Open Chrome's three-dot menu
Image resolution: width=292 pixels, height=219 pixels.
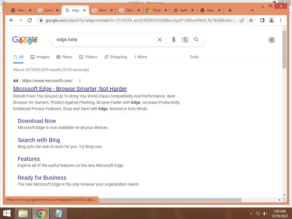[x=281, y=20]
